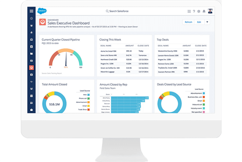Open Isaacson Partners 99K deal
This screenshot has height=162, width=242.
click(x=166, y=72)
